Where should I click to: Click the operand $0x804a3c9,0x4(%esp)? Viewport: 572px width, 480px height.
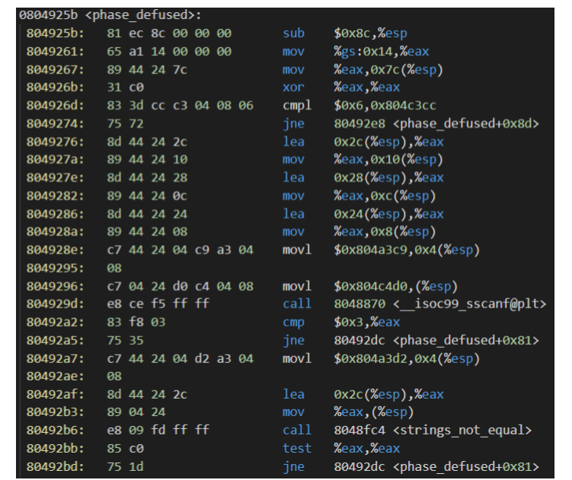(407, 250)
